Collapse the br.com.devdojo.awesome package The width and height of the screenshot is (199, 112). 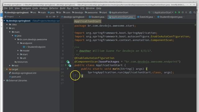pyautogui.click(x=15, y=40)
